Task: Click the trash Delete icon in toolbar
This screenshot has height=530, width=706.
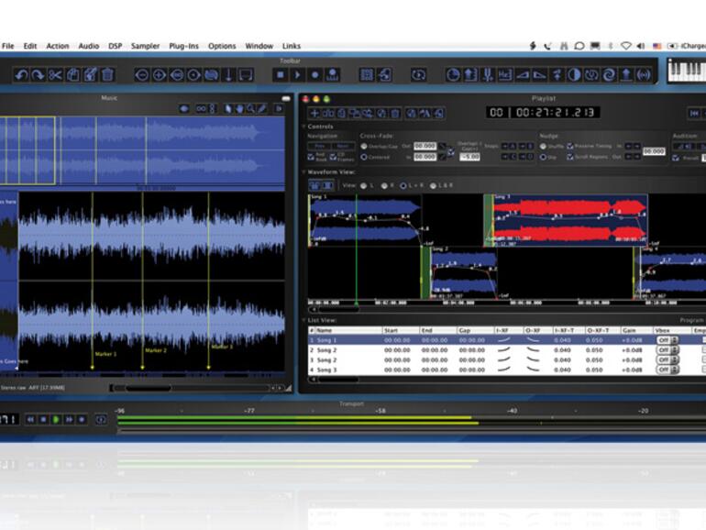Action: [107, 74]
